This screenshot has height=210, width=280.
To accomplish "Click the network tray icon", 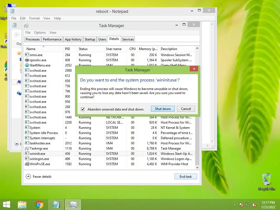I will [248, 205].
